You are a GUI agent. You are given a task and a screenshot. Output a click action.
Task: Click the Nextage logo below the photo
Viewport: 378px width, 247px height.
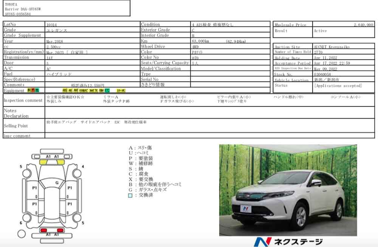288,242
